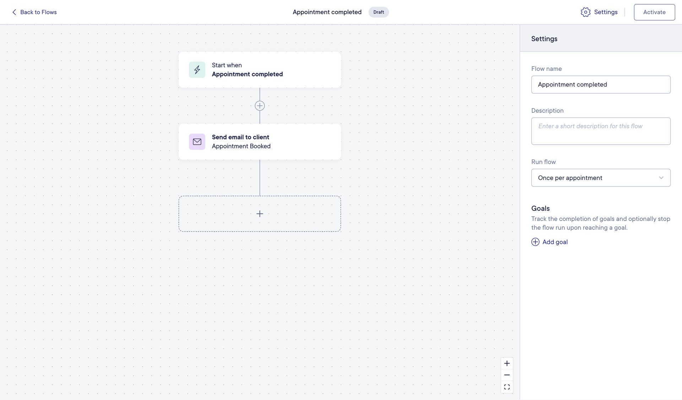682x400 pixels.
Task: Click the Draft status badge
Action: click(379, 12)
